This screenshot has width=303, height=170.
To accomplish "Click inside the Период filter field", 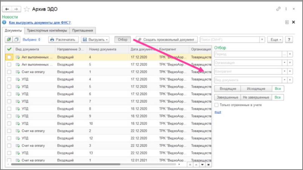I will (248, 54).
